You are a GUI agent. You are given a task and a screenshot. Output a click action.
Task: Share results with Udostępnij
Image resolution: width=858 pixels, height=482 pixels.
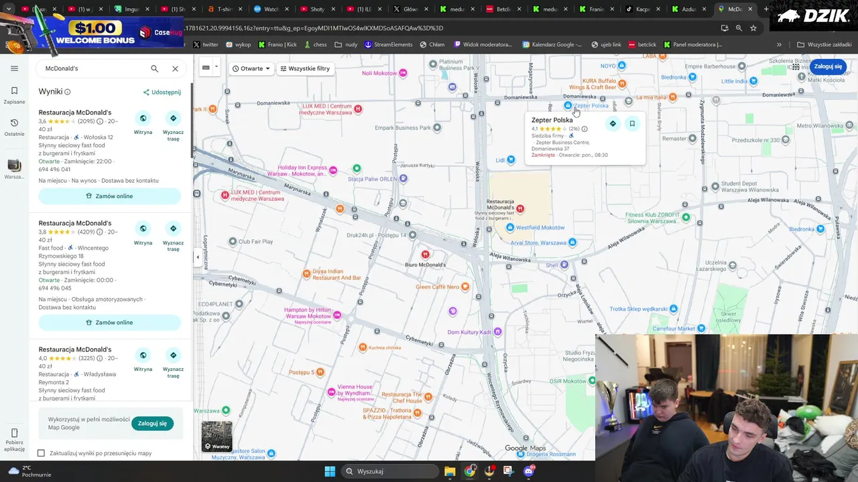(x=162, y=92)
